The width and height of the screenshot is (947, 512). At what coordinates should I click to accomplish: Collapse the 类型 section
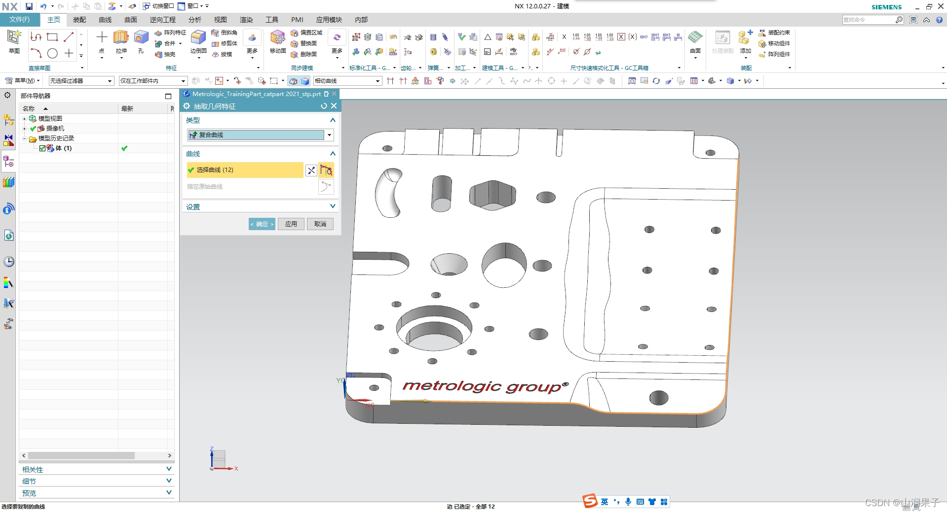point(333,120)
